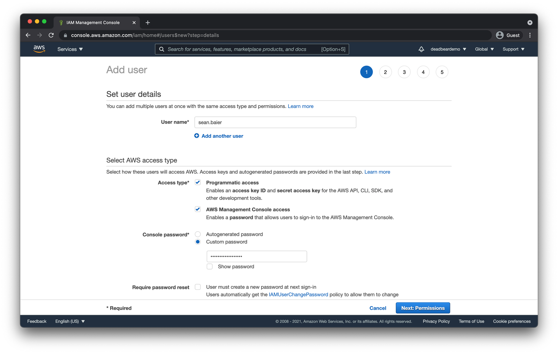Click the User name input field
The height and width of the screenshot is (354, 558).
tap(275, 122)
